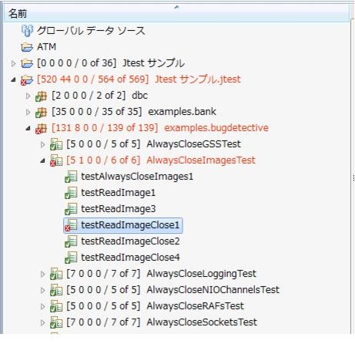The width and height of the screenshot is (355, 344).
Task: Click the ATM folder icon
Action: (27, 47)
